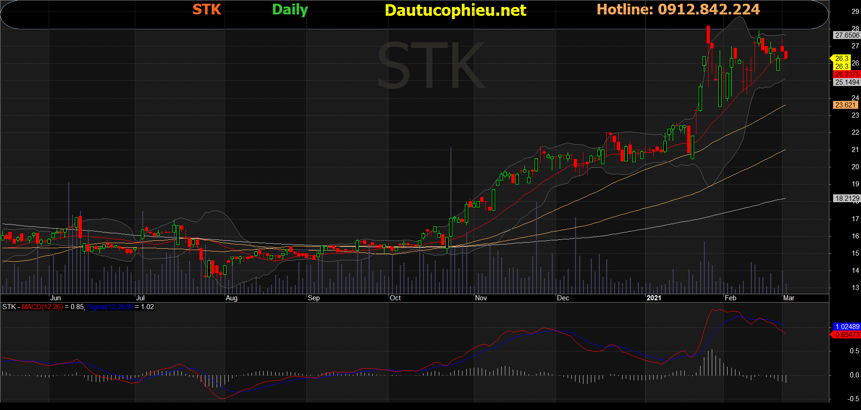The width and height of the screenshot is (861, 410).
Task: Click the "16" price axis label
Action: [855, 236]
